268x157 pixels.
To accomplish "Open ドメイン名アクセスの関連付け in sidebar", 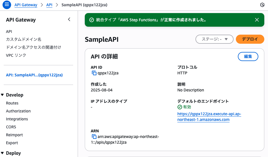I will [x=34, y=47].
